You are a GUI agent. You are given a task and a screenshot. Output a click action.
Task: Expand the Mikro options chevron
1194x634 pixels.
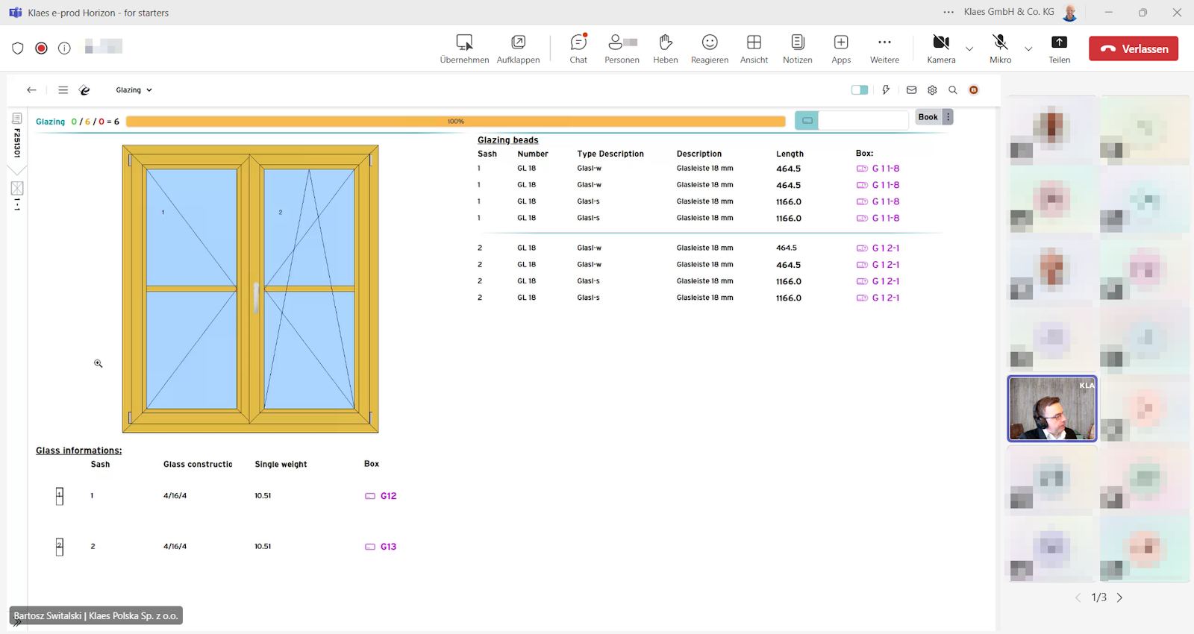tap(1028, 49)
